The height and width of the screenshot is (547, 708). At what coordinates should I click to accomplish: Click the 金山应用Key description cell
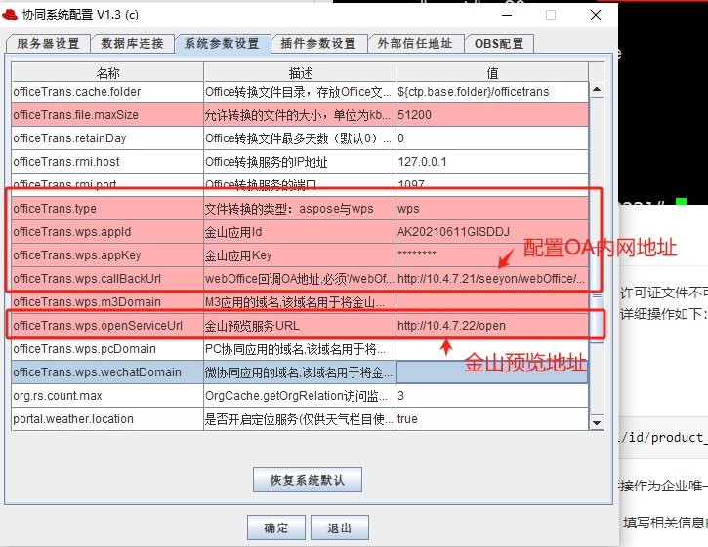(x=300, y=255)
